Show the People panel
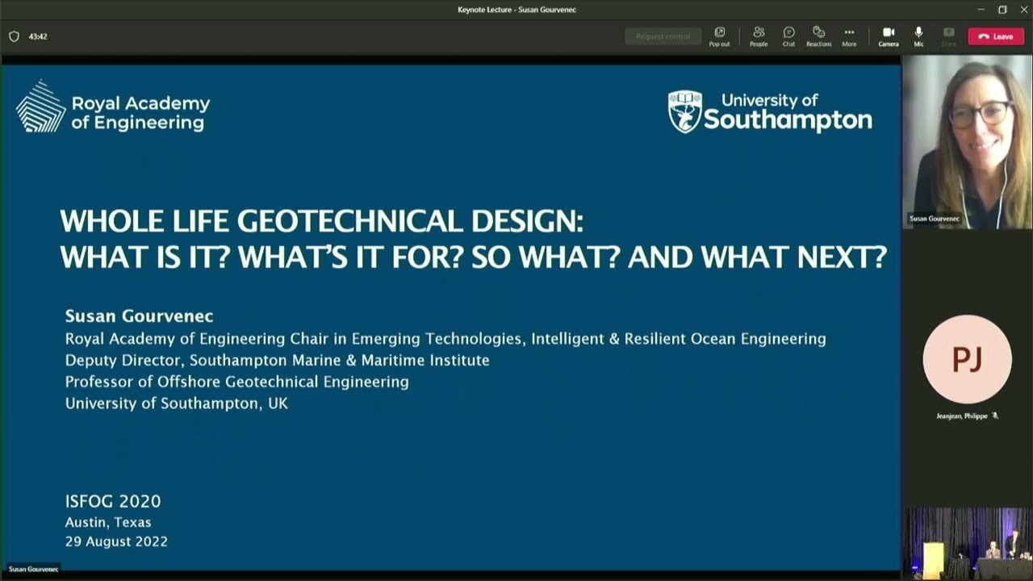 point(759,36)
